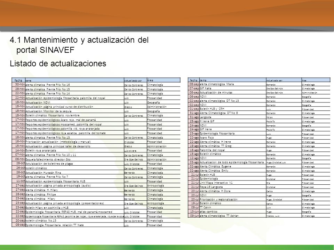Select 'Esquela fallecimiento director Gto' row
Viewport: 334px width, 250px height.
coord(96,159)
